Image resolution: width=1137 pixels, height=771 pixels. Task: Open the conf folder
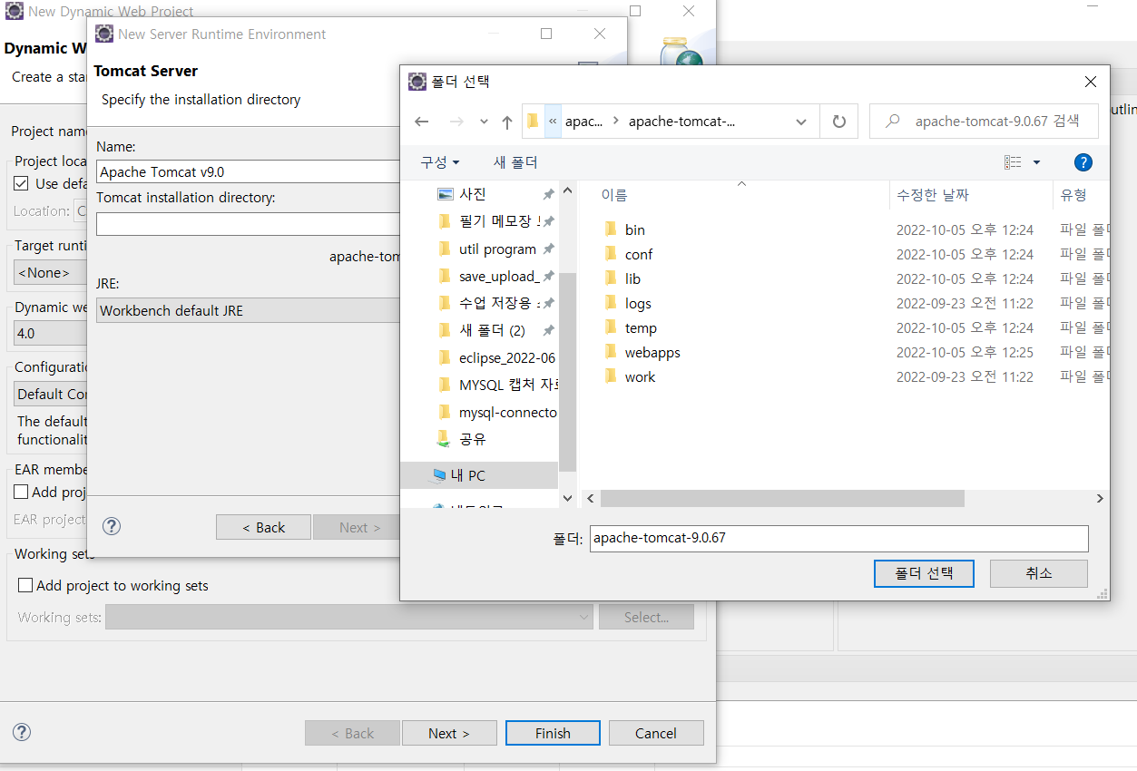tap(639, 254)
